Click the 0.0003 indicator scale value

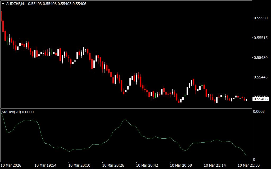pyautogui.click(x=259, y=112)
